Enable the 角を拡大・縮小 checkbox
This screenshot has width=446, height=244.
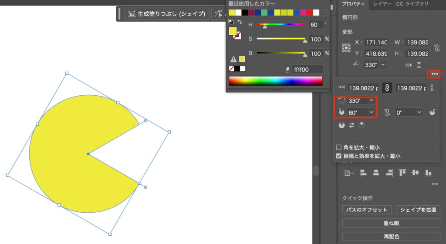[339, 147]
